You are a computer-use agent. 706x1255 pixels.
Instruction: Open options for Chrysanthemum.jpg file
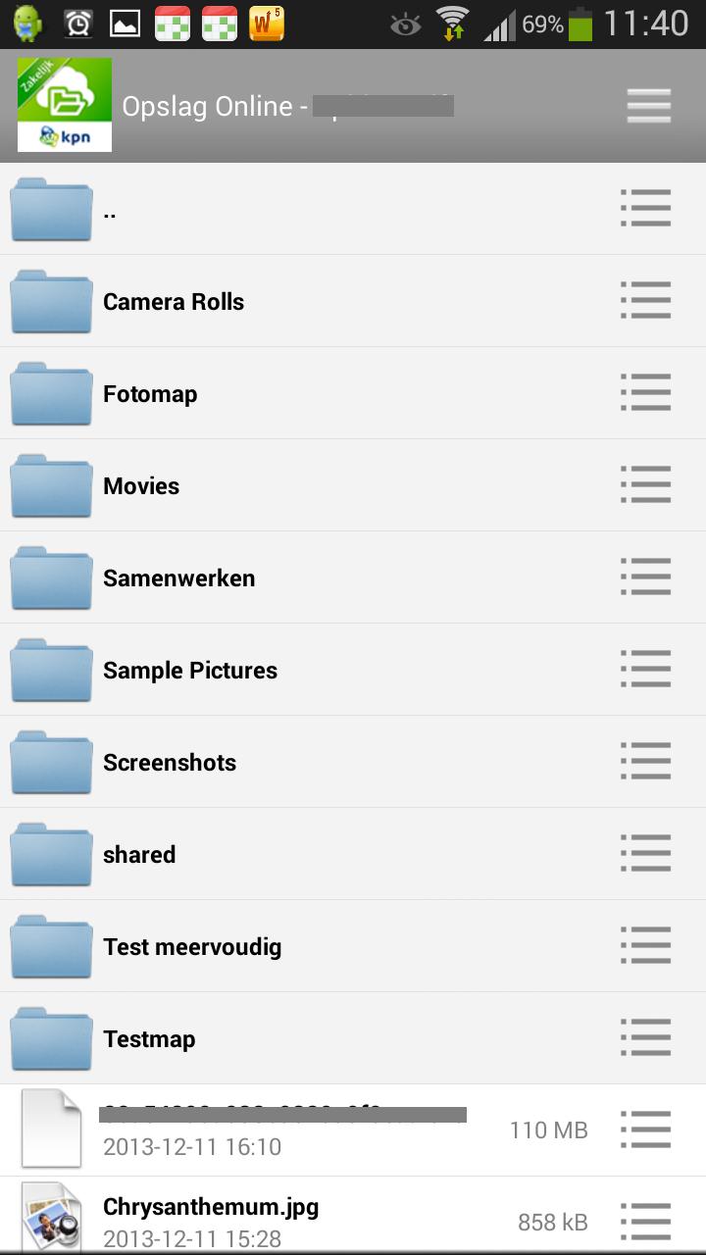click(x=646, y=1221)
